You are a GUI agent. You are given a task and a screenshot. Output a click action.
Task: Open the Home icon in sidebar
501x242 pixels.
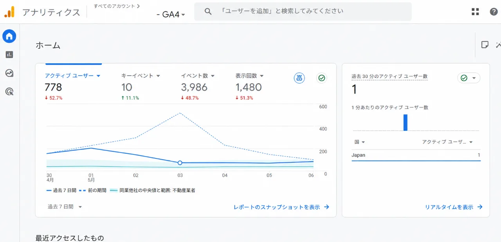[9, 36]
